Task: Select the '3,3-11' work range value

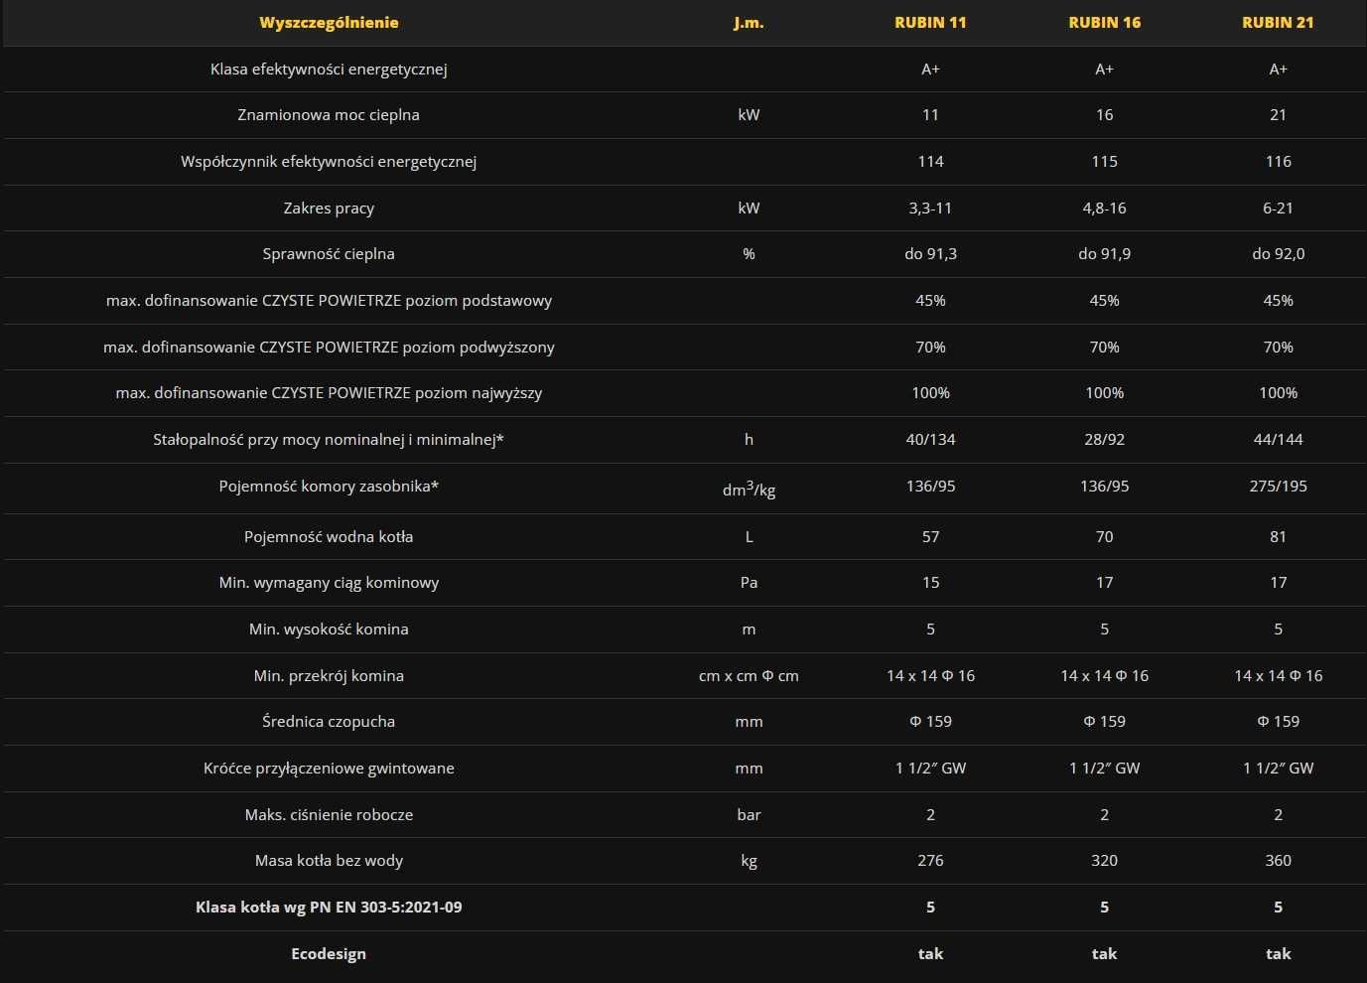Action: pos(930,209)
